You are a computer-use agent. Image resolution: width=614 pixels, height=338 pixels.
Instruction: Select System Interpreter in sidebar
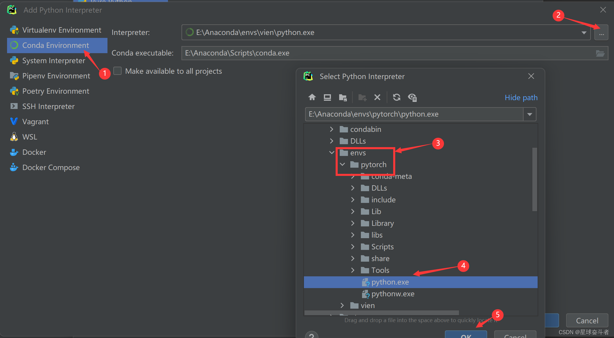[54, 60]
